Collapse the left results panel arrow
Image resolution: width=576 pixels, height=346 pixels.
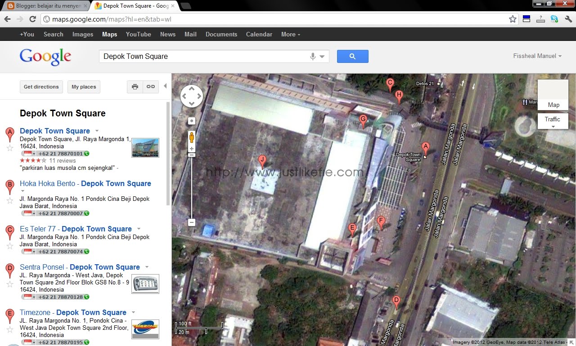pos(165,86)
